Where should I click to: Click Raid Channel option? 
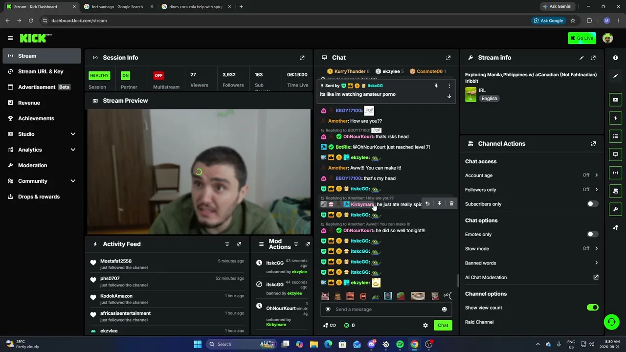479,322
